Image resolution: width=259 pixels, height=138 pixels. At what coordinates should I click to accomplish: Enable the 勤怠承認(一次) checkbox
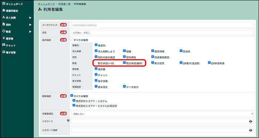pyautogui.click(x=96, y=63)
